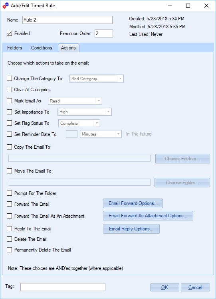Click OK to save the rule
Image resolution: width=216 pixels, height=299 pixels.
point(164,287)
